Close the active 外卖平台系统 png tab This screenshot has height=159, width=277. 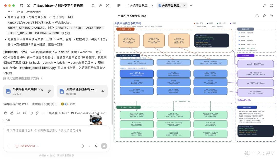(x=184, y=5)
